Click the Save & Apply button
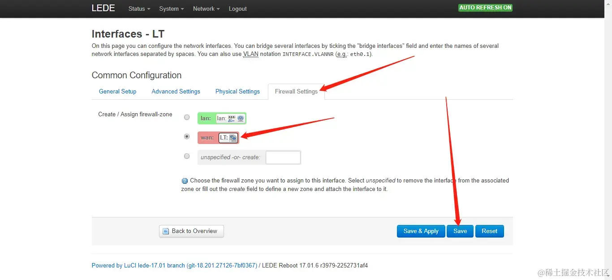Viewport: 612px width, 280px height. (421, 231)
